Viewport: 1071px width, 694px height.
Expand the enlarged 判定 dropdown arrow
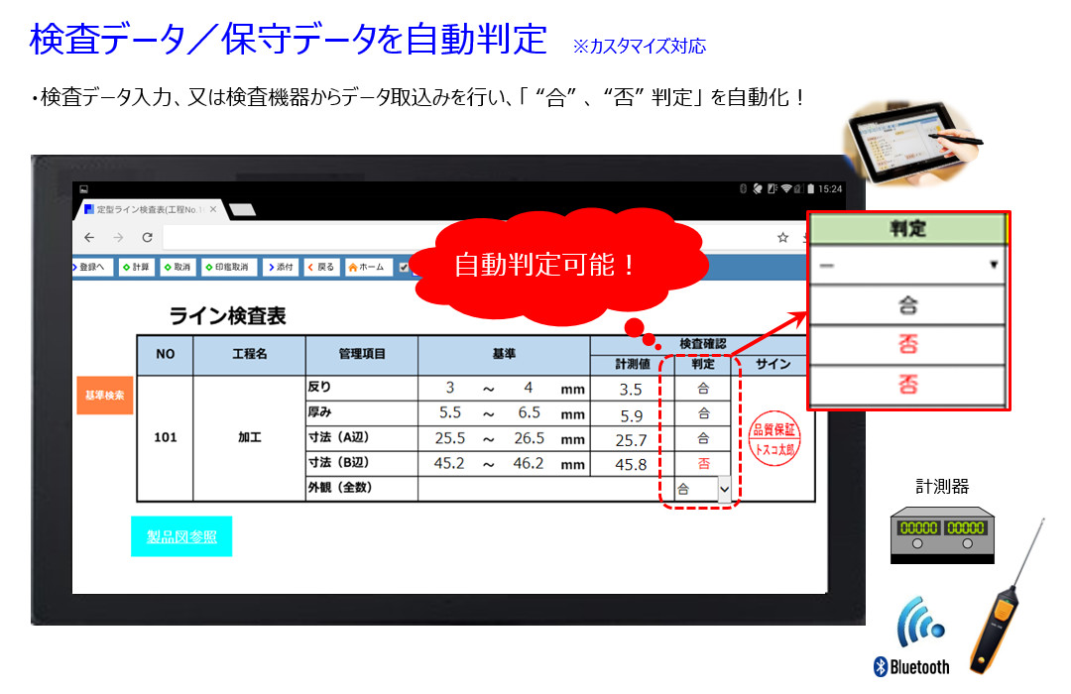point(993,266)
